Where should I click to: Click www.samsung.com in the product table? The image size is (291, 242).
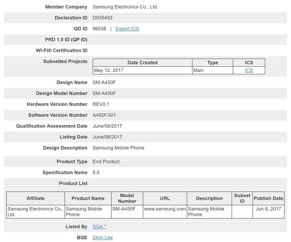click(165, 209)
